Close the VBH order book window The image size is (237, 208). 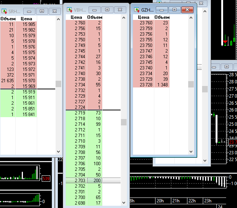point(120,10)
